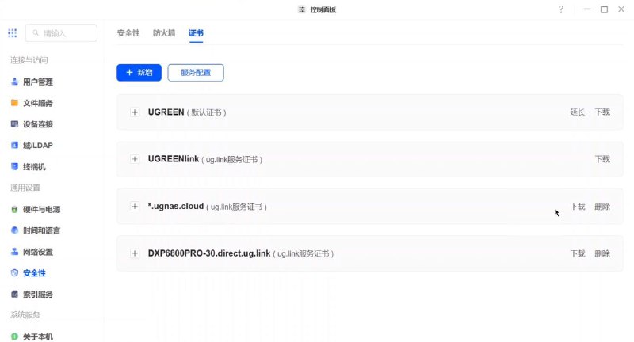Open the apps grid icon
This screenshot has width=634, height=342.
point(13,33)
